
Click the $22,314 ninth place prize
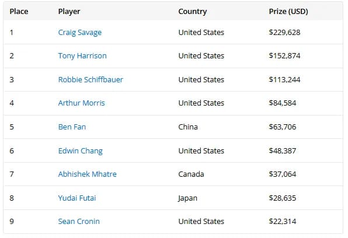[283, 221]
